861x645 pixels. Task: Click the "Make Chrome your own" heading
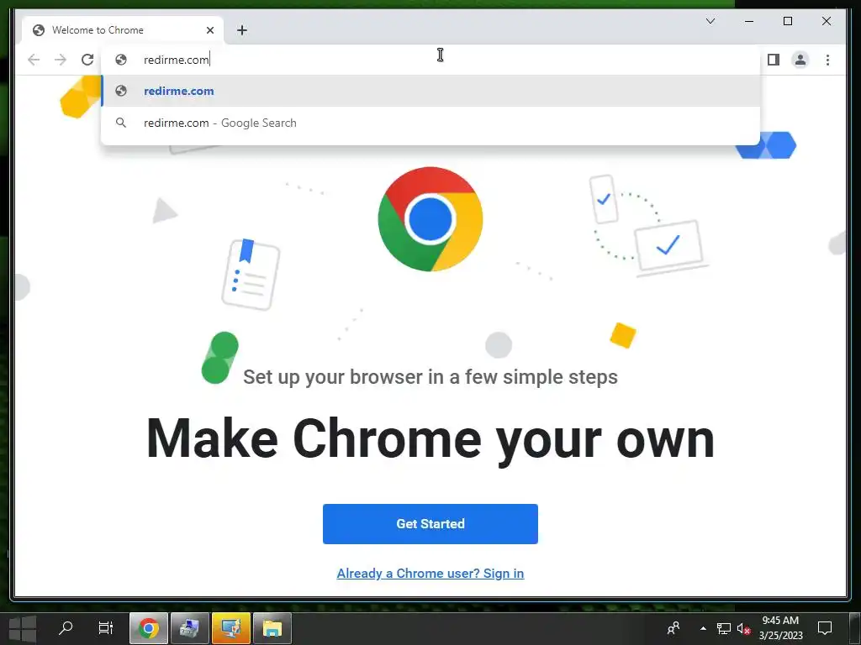[x=430, y=438]
